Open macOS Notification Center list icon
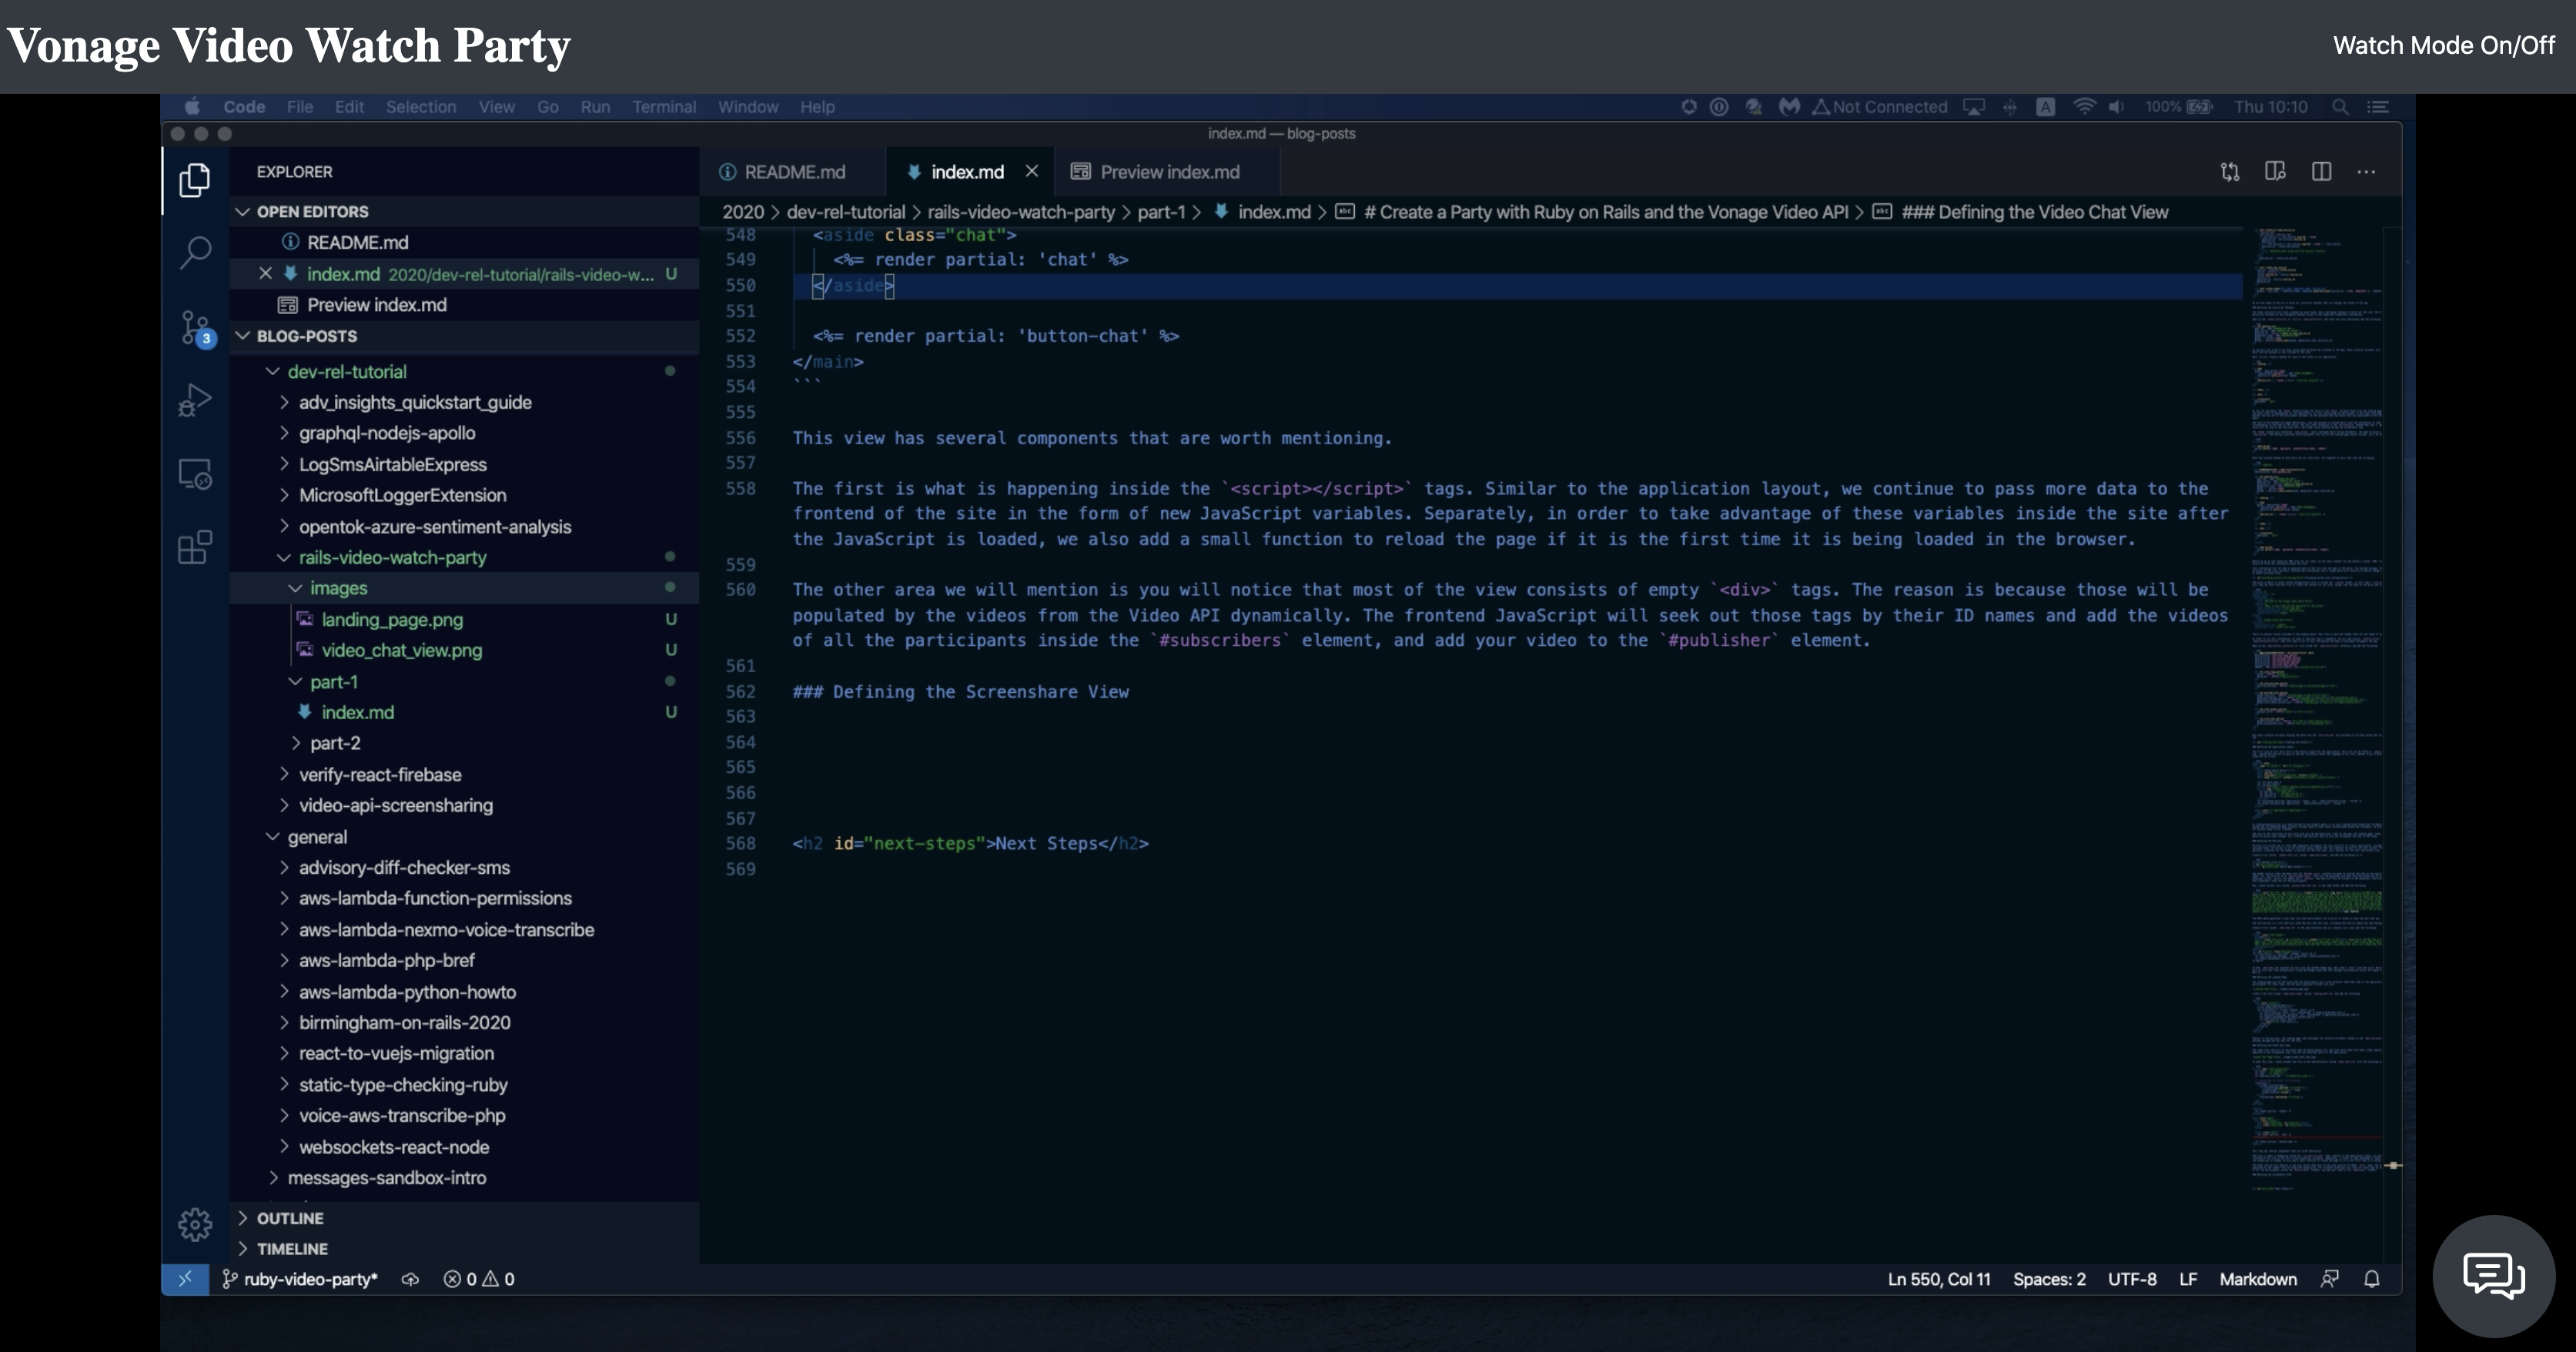The width and height of the screenshot is (2576, 1352). click(x=2379, y=107)
